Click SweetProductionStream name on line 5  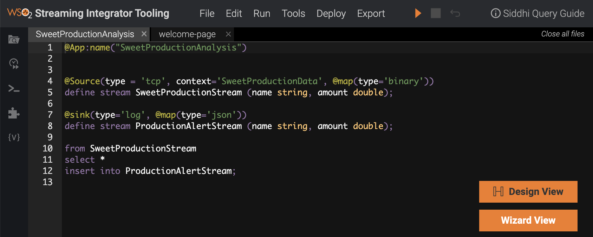point(189,92)
